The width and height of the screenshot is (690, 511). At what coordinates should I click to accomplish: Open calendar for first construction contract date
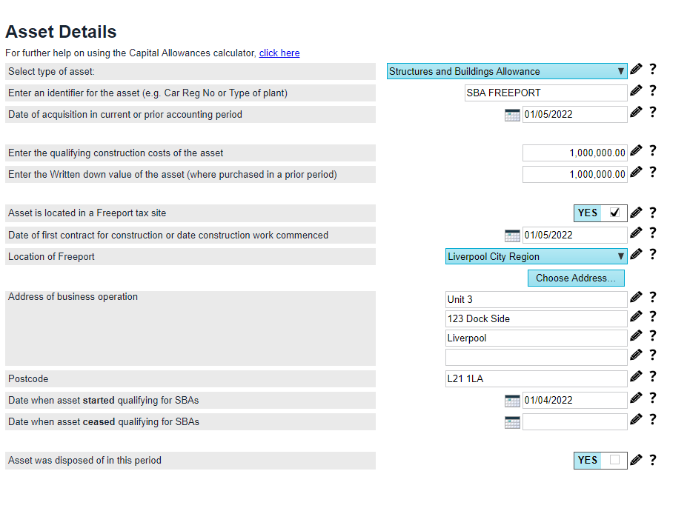pos(512,236)
